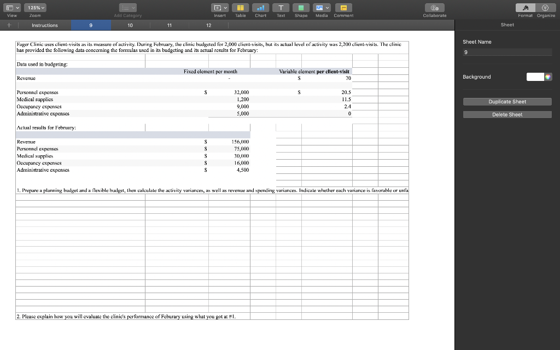Add a Comment
560x350 pixels.
[343, 8]
